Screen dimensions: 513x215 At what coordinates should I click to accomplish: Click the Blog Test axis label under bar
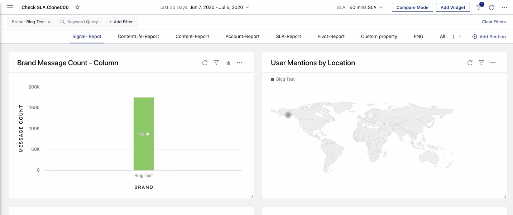coord(144,176)
